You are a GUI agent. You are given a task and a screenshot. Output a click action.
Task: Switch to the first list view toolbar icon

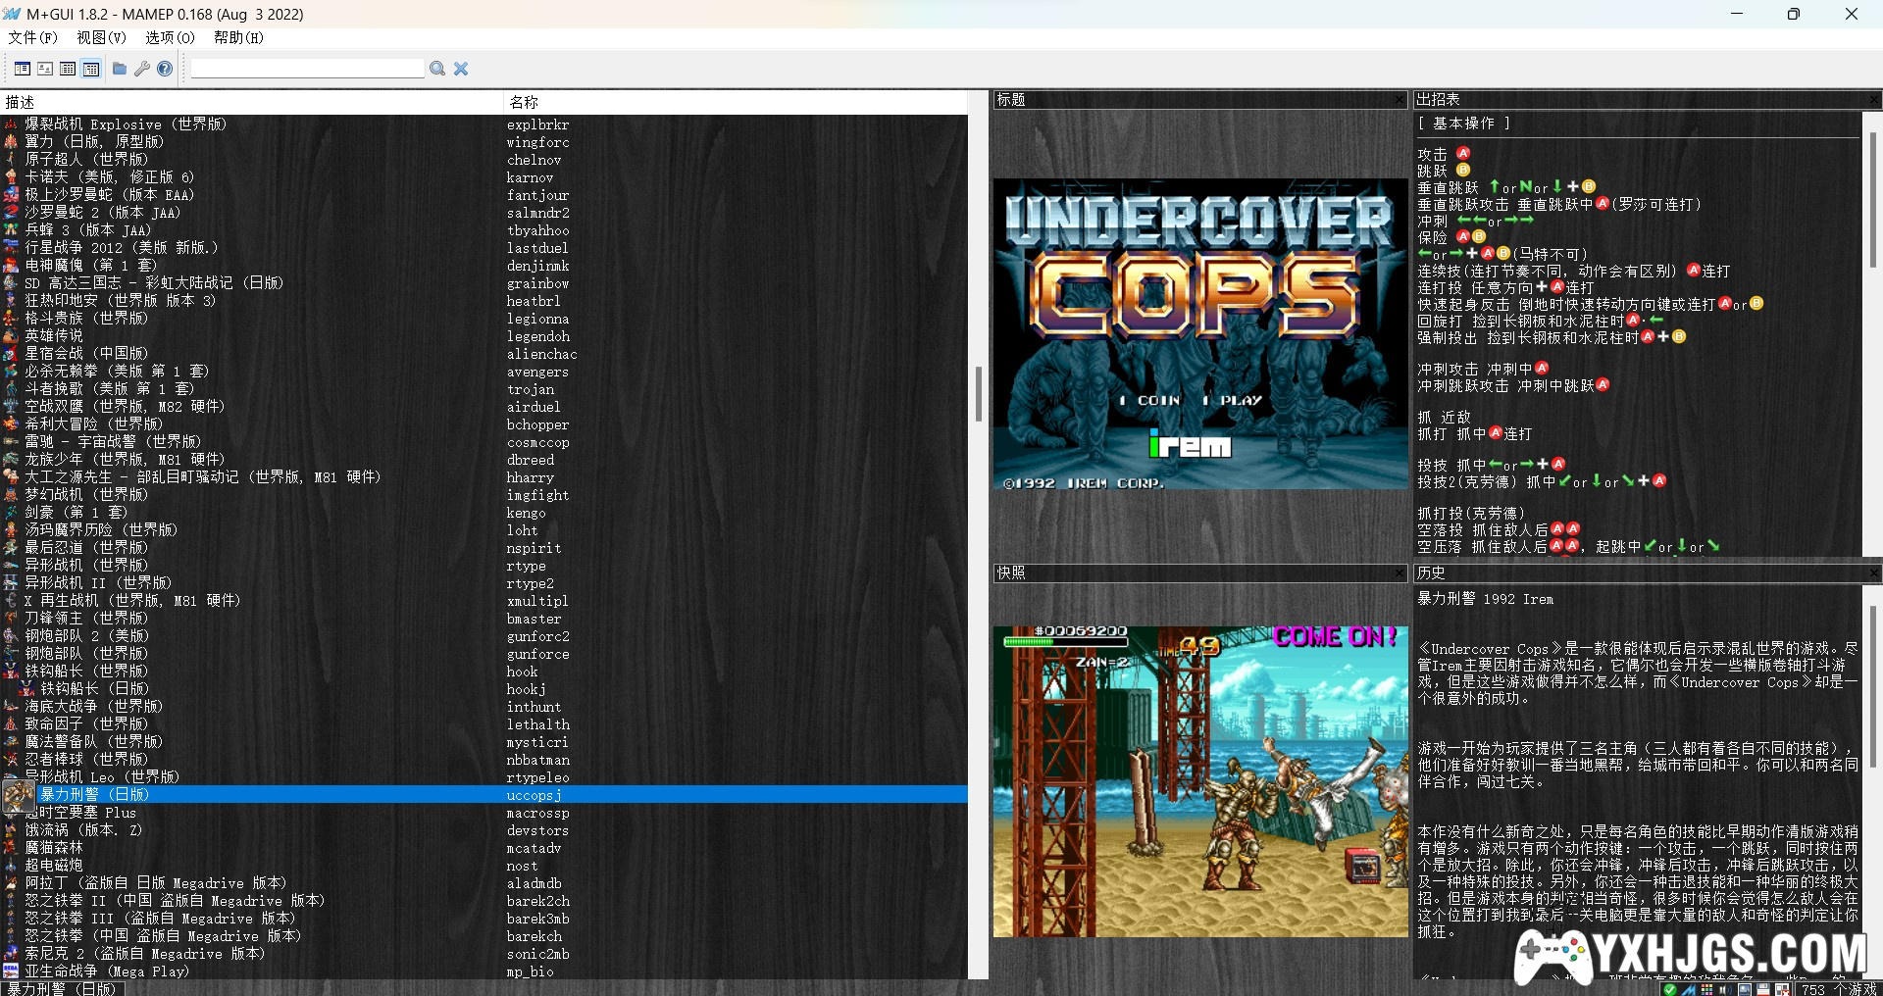pyautogui.click(x=22, y=69)
